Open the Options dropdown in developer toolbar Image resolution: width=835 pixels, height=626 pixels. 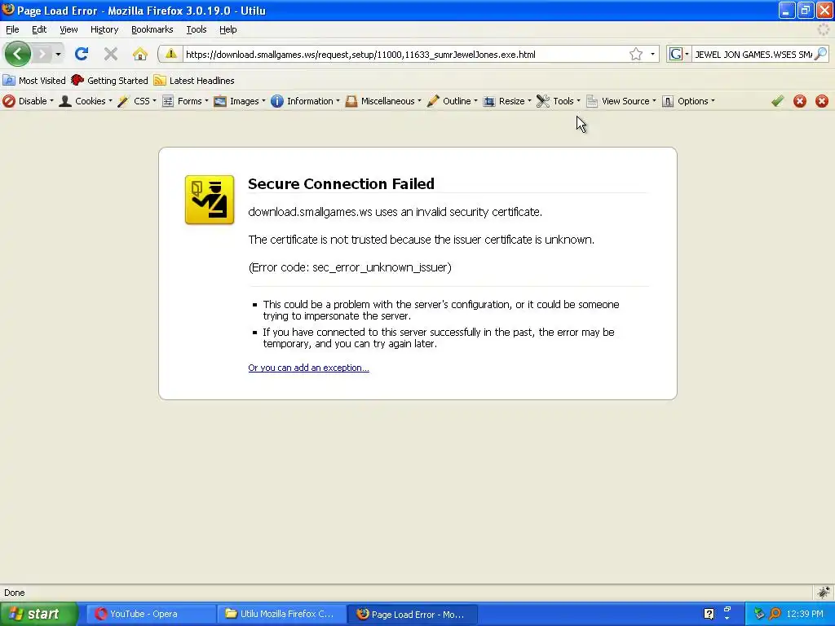pos(688,101)
